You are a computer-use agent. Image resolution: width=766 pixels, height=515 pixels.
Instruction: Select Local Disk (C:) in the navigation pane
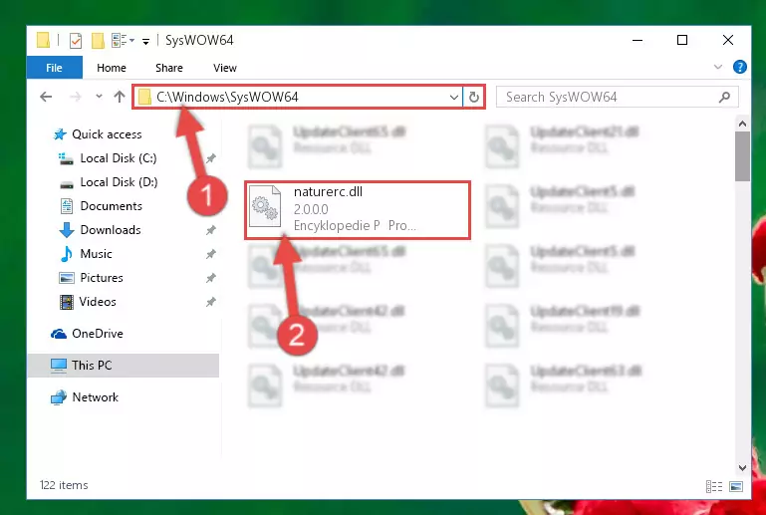[x=119, y=157]
